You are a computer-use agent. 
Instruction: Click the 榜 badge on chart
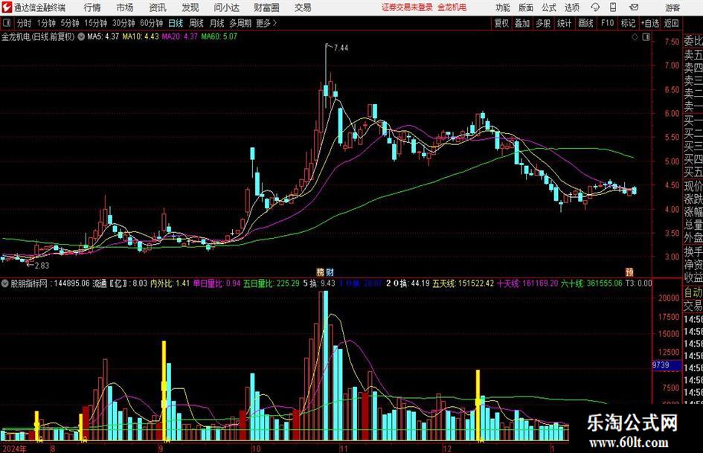coord(320,272)
